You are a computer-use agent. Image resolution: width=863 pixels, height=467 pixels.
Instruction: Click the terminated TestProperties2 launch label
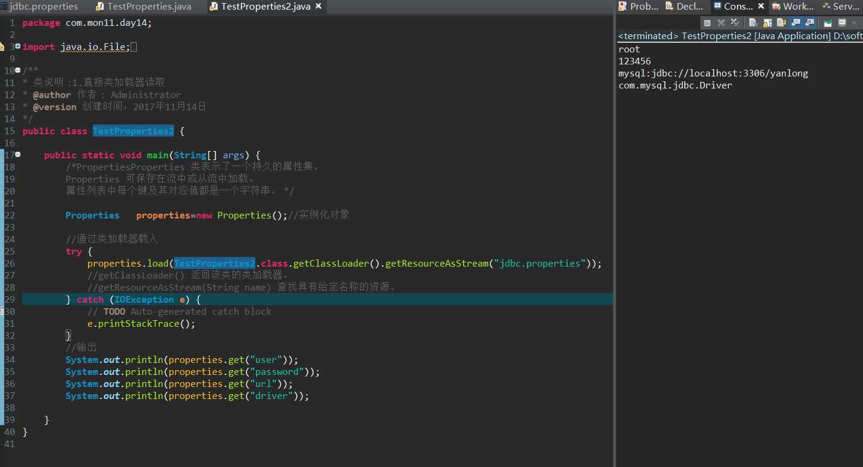(740, 36)
